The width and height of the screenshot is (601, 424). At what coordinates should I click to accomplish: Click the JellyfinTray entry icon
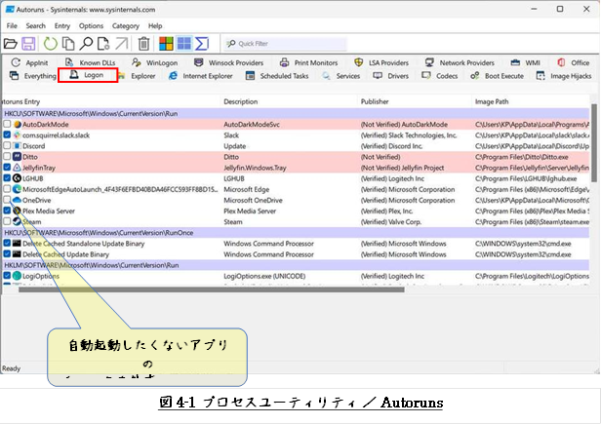pyautogui.click(x=18, y=168)
